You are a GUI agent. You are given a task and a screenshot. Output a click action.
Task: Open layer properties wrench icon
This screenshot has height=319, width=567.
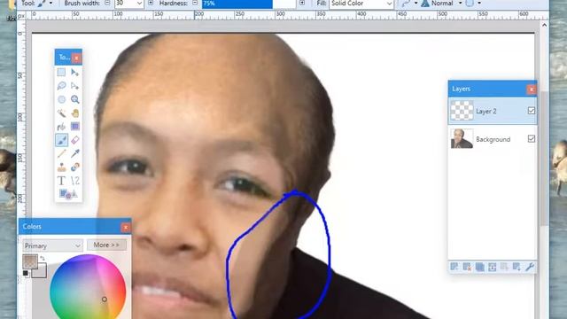(530, 267)
